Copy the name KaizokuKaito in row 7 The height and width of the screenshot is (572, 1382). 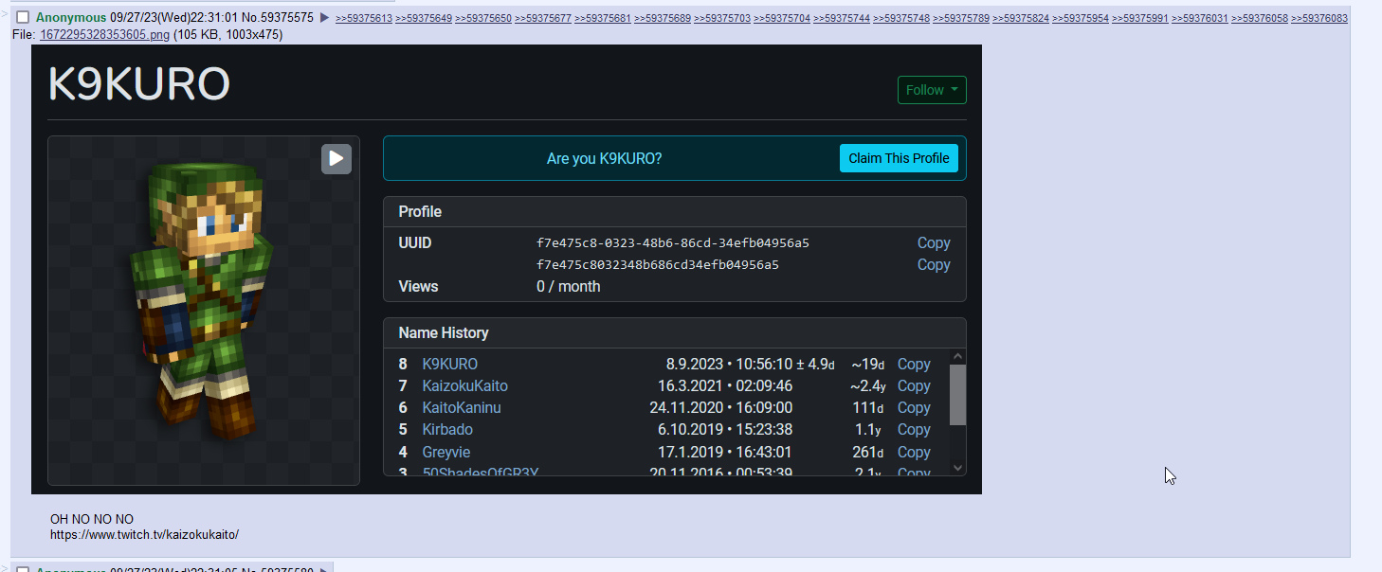[x=914, y=386]
